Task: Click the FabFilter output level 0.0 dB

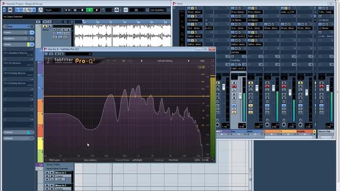Action: tap(206, 160)
